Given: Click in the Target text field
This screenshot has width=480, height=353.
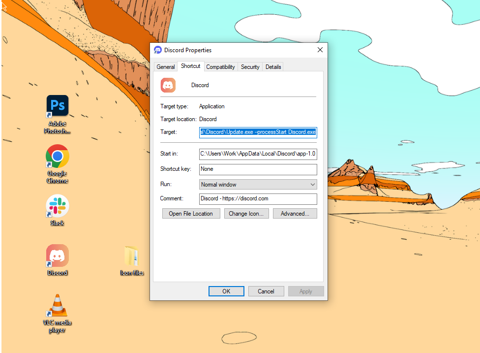Looking at the screenshot, I should tap(258, 132).
